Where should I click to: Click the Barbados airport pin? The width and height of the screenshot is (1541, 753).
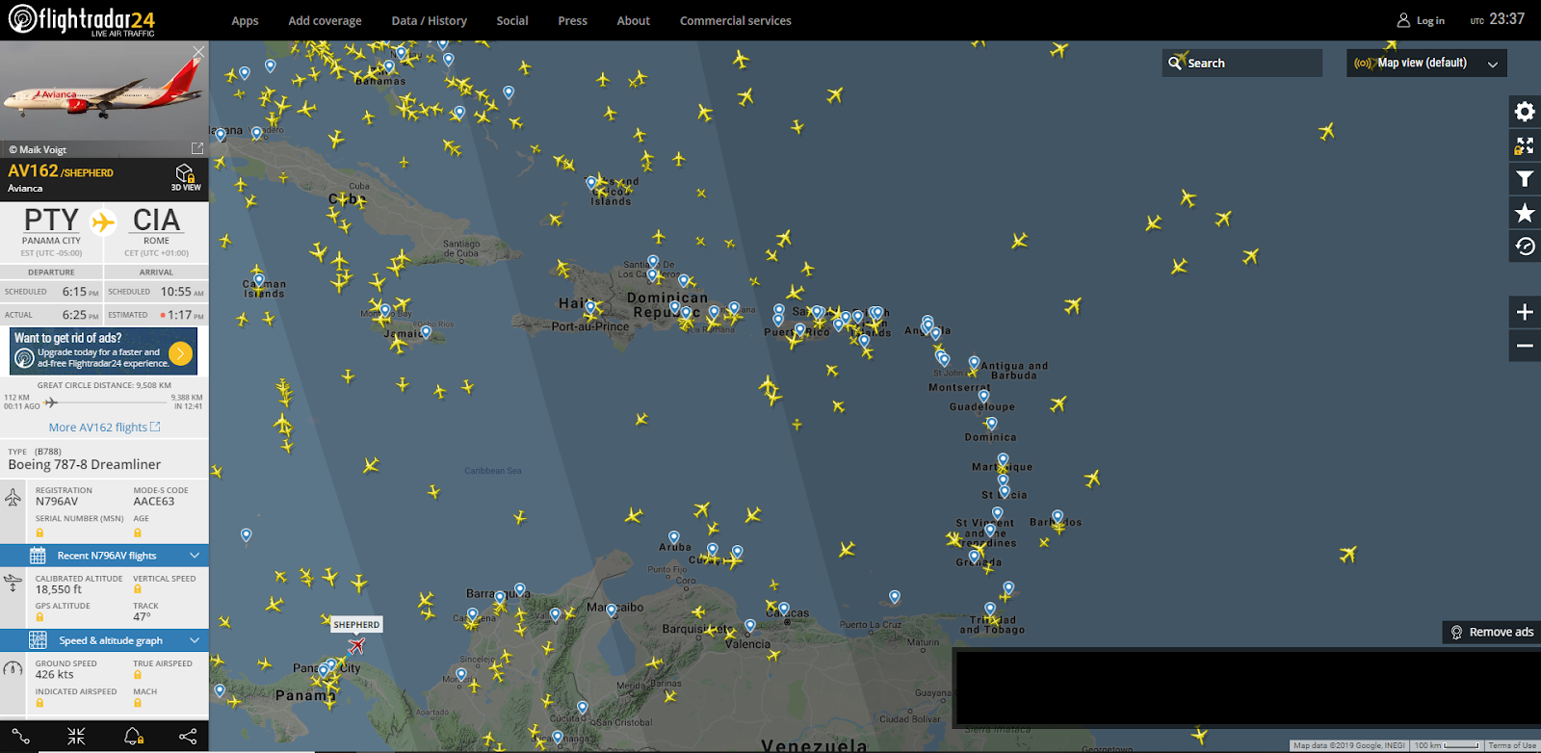pos(1058,517)
